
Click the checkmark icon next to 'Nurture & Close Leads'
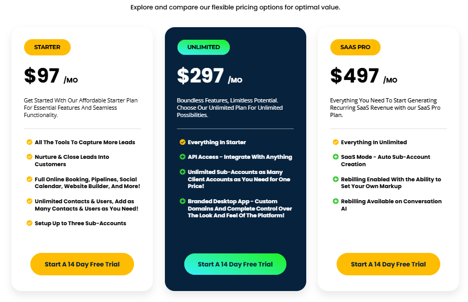click(29, 157)
